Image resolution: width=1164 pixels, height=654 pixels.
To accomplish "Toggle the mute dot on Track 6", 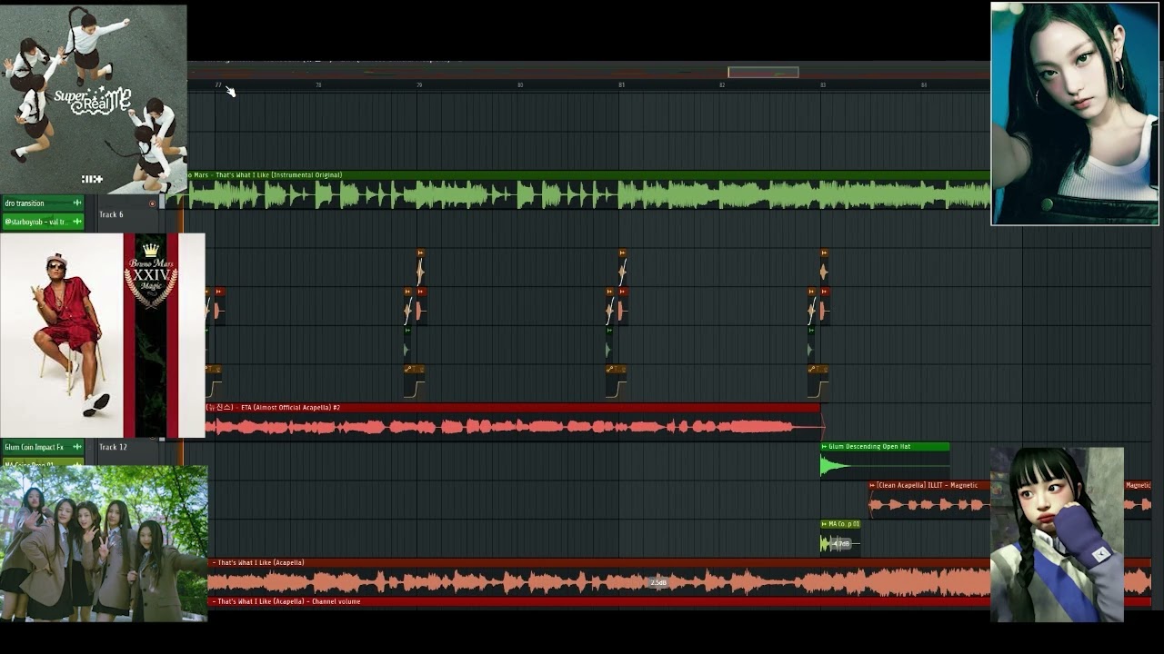I will (152, 203).
